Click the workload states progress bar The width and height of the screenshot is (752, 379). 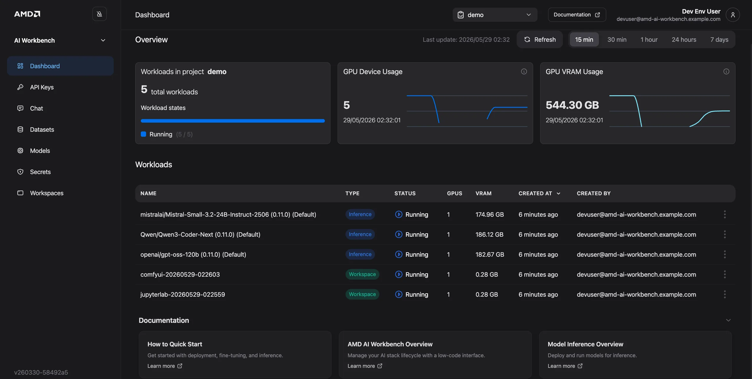(233, 121)
